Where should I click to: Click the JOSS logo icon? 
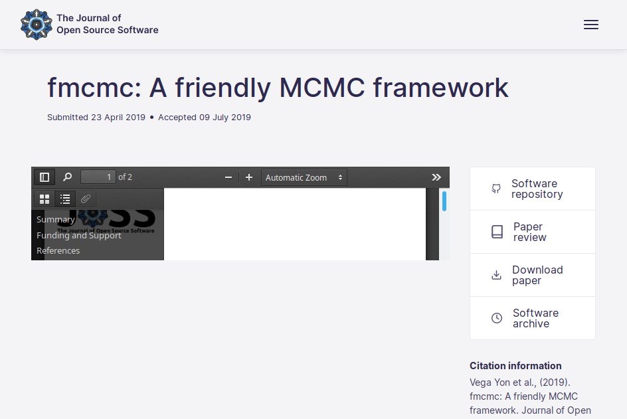(x=37, y=25)
